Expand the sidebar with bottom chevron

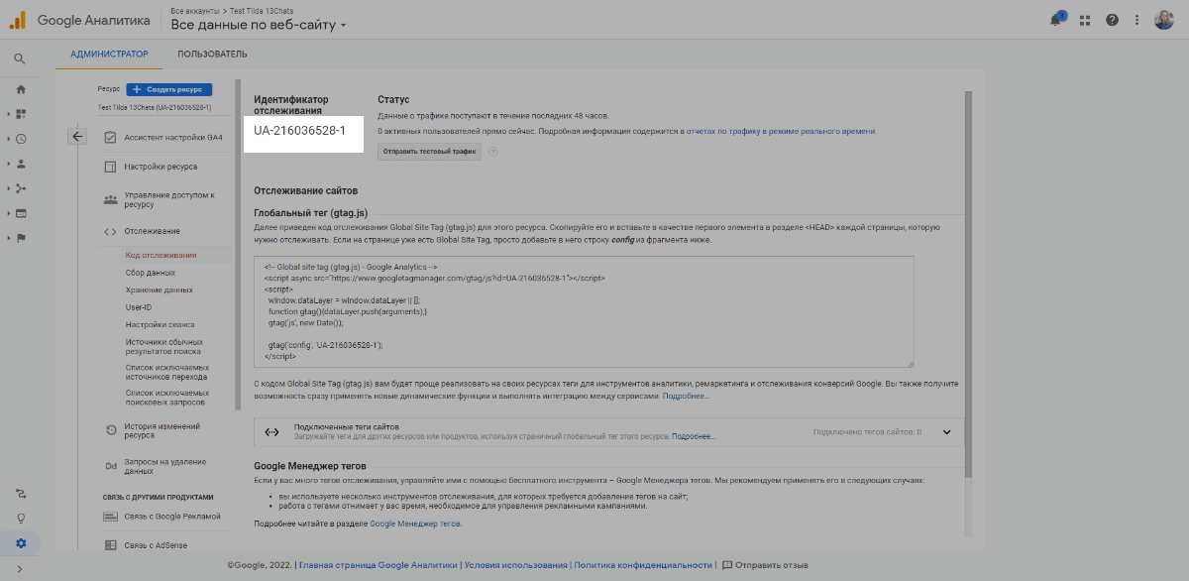(x=20, y=568)
